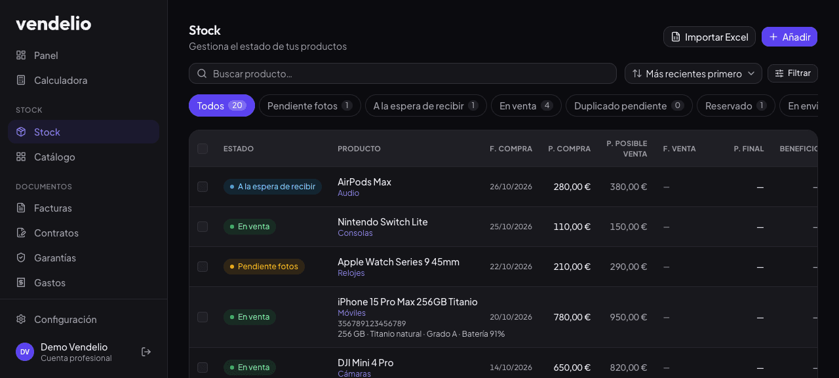Viewport: 839px width, 378px height.
Task: Go to Gastos in the sidebar
Action: tap(84, 282)
